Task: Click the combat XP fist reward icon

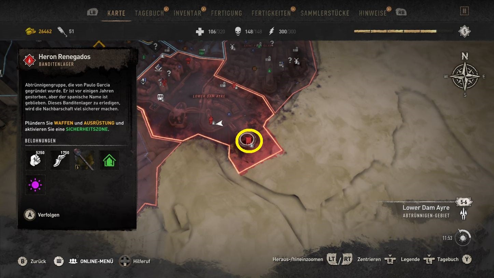Action: (35, 160)
